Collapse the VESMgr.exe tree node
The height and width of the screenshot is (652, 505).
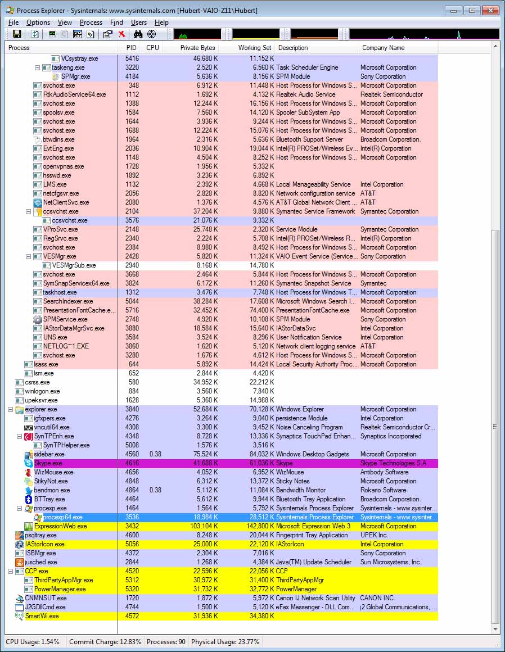(x=28, y=256)
